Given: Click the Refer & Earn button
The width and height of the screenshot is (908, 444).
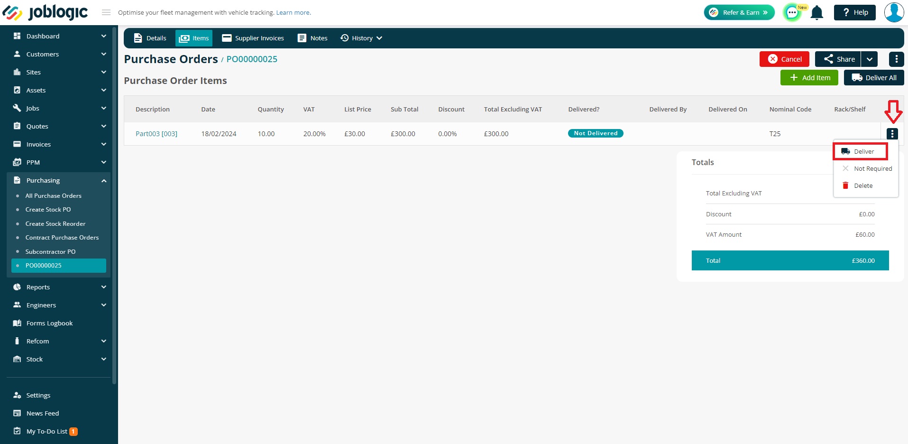Looking at the screenshot, I should pyautogui.click(x=739, y=12).
